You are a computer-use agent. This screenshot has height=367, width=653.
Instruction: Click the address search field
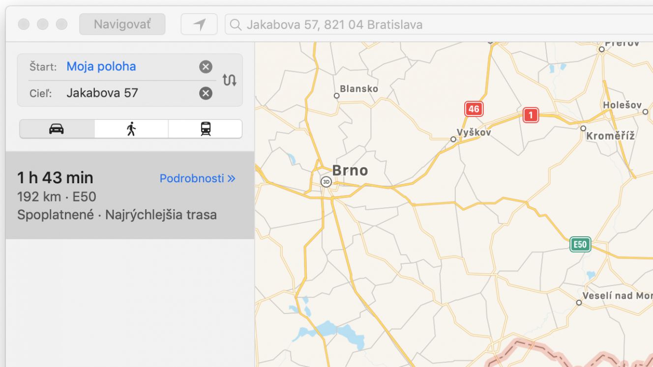pyautogui.click(x=439, y=25)
